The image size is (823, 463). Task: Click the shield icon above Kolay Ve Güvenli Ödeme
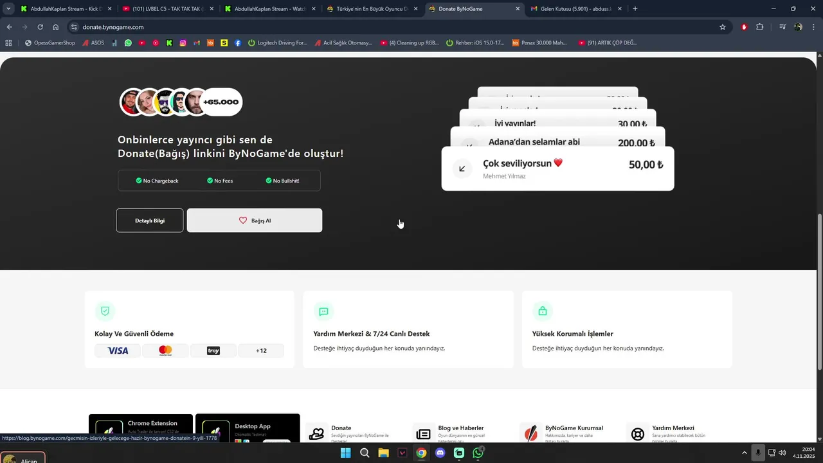coord(105,311)
